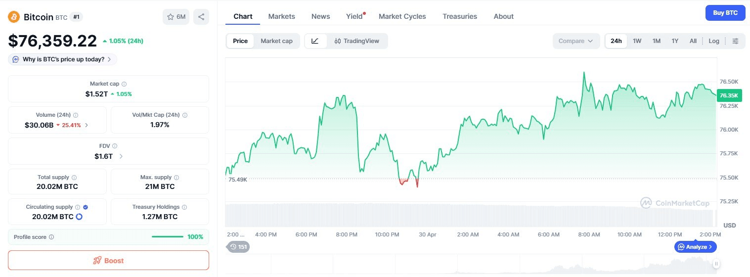Open the Yield tab
The height and width of the screenshot is (277, 750).
click(354, 16)
